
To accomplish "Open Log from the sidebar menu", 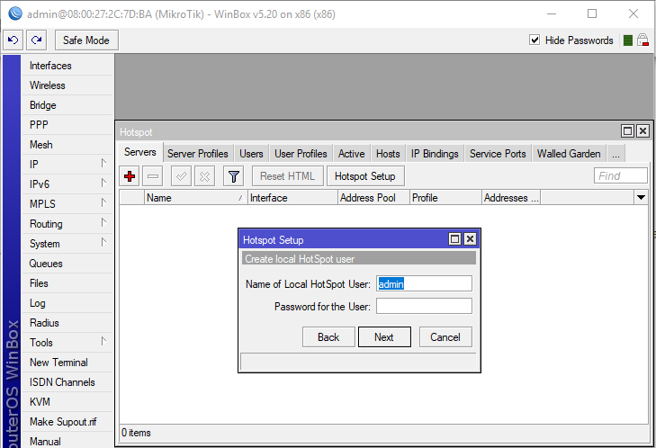I will (67, 303).
